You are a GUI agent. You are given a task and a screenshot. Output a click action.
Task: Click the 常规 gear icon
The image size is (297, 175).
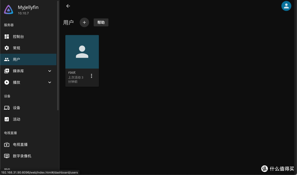click(7, 48)
